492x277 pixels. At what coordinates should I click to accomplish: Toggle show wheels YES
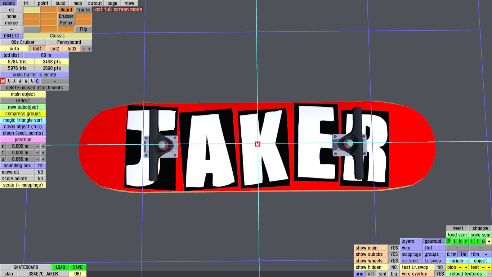tap(394, 261)
